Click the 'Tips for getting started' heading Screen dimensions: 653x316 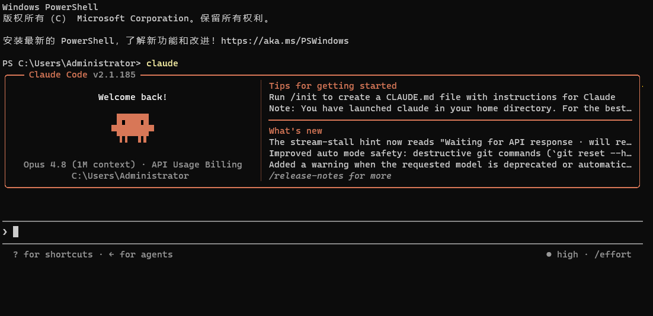pyautogui.click(x=333, y=86)
